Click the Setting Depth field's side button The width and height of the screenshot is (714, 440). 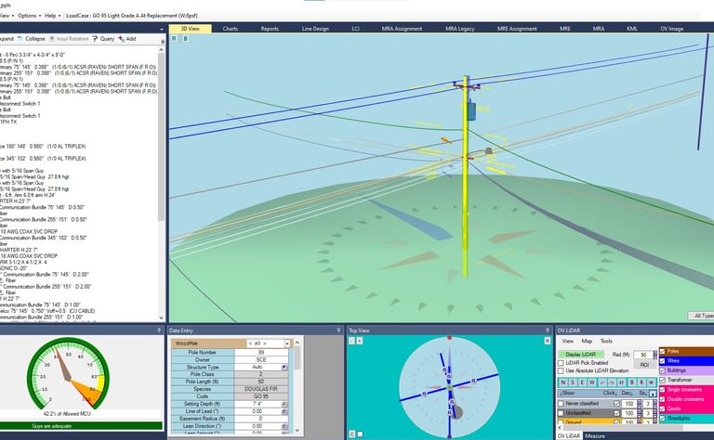pos(284,404)
